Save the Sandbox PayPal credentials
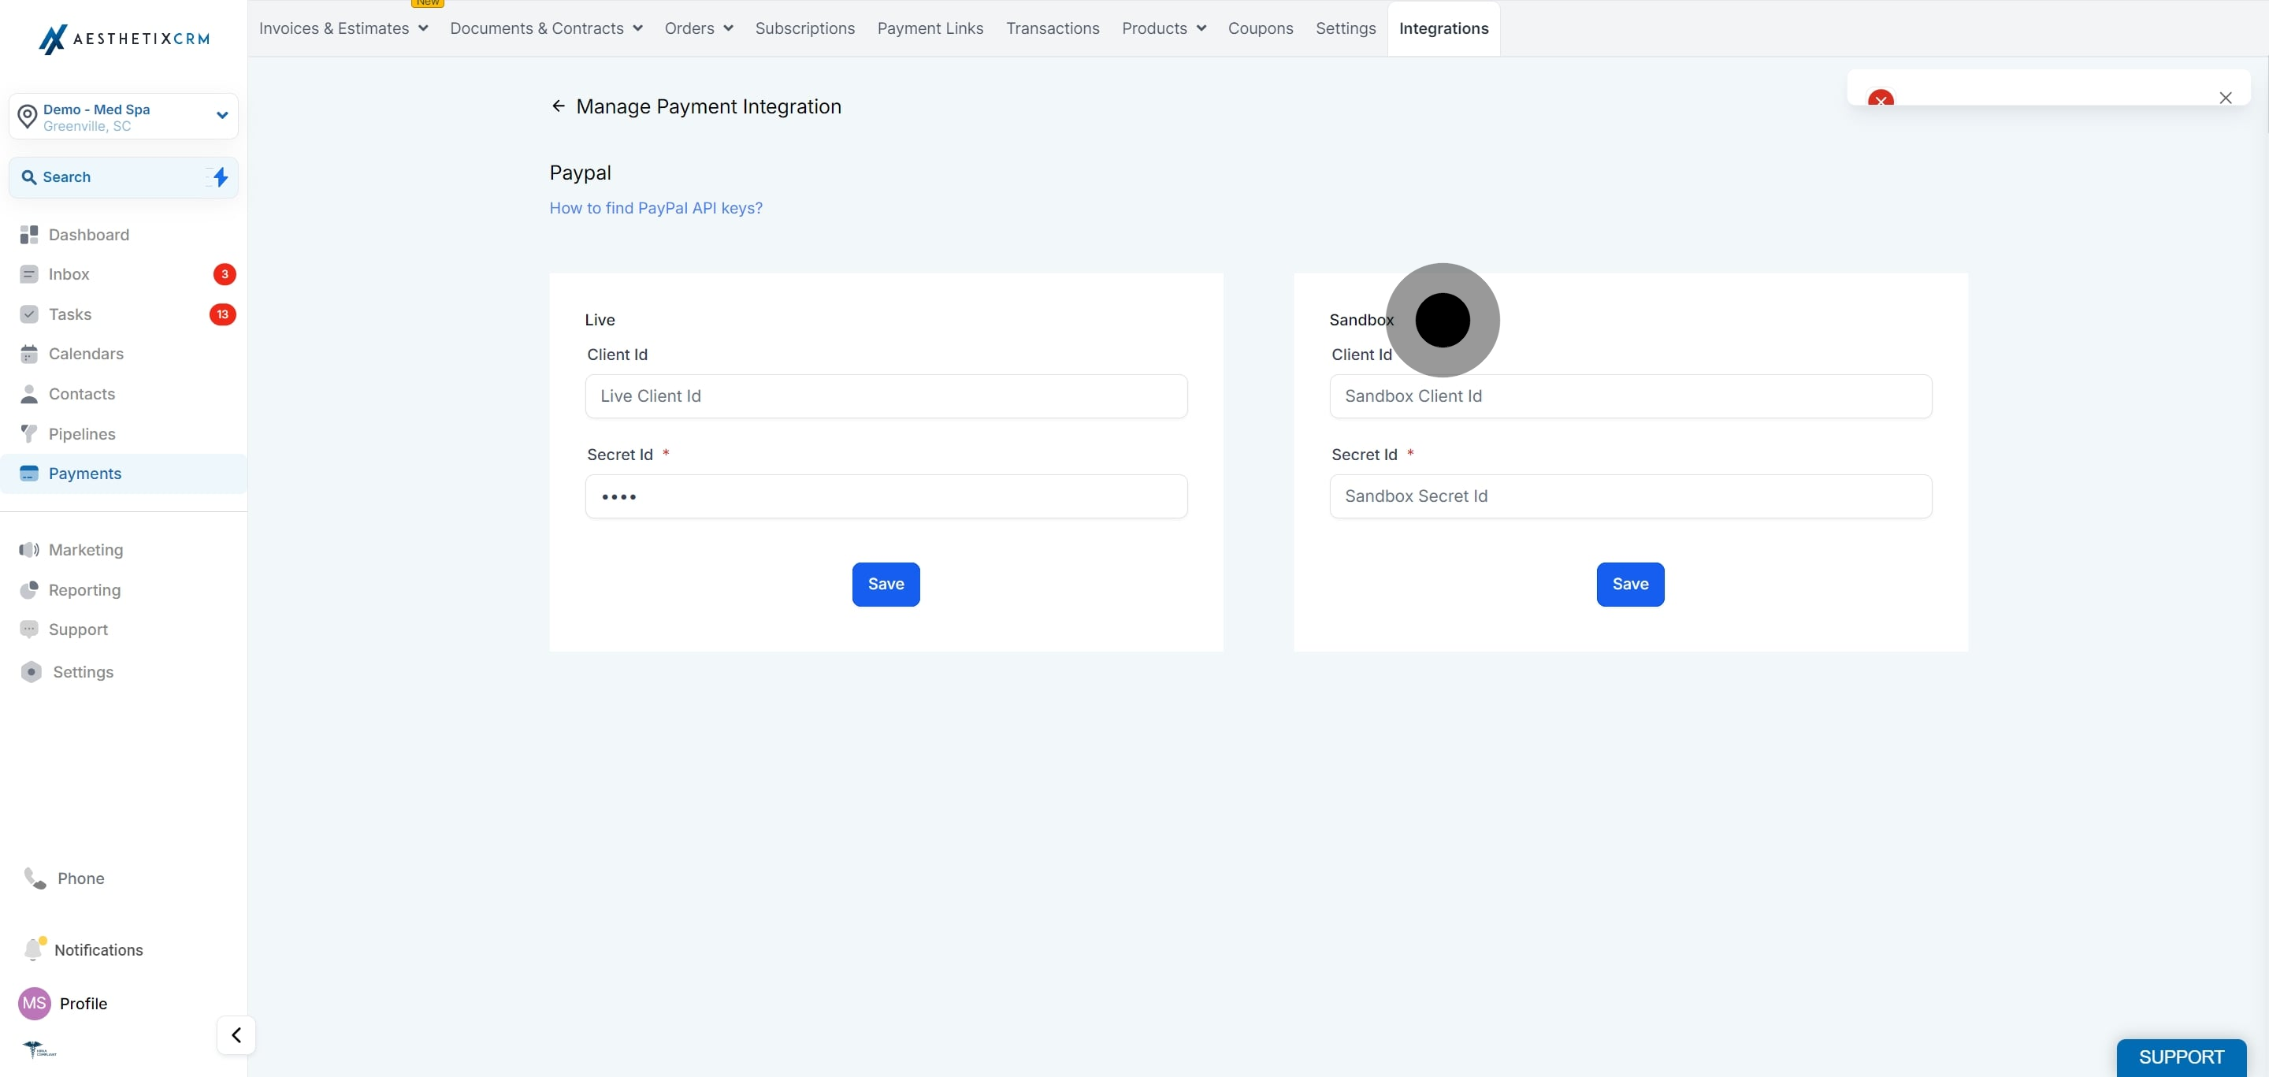This screenshot has height=1077, width=2269. [x=1630, y=584]
